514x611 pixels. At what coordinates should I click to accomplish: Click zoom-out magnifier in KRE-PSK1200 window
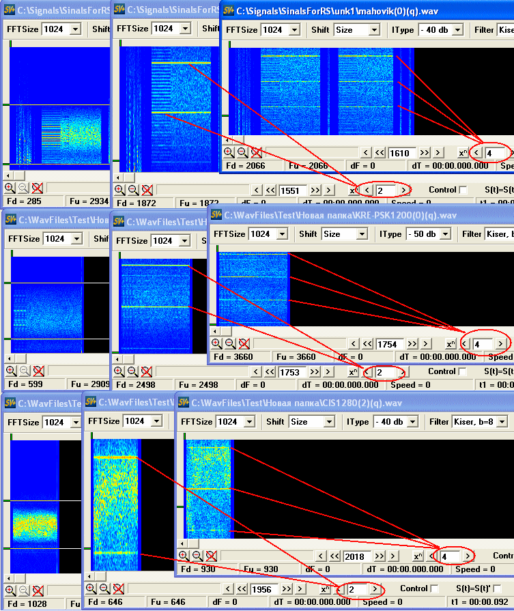pyautogui.click(x=230, y=343)
